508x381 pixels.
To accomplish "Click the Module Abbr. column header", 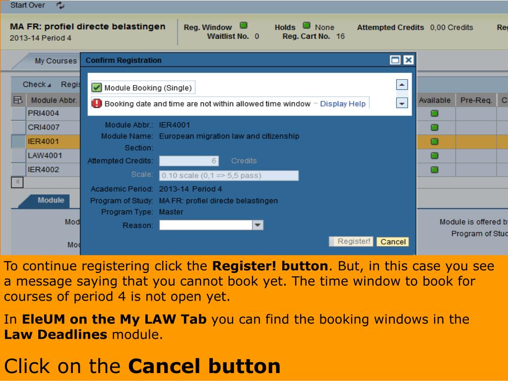I will 54,100.
